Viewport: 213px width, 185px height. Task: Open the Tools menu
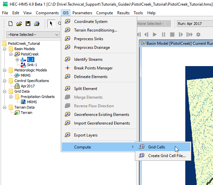coord(138,13)
